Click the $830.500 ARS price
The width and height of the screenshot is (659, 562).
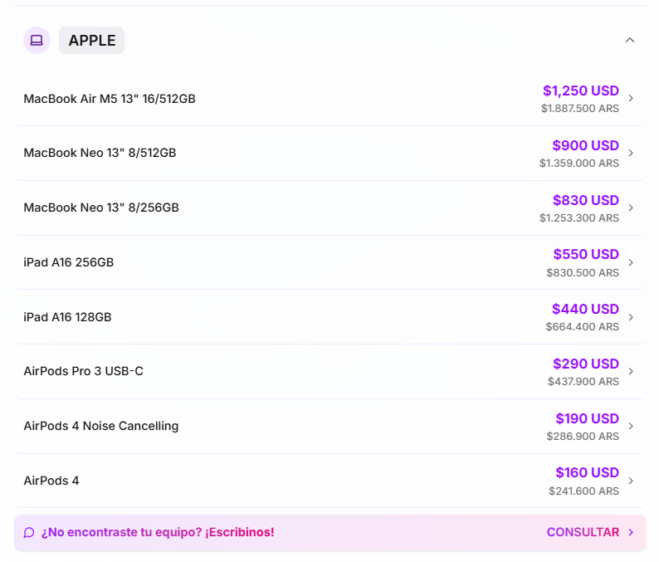[x=583, y=272]
